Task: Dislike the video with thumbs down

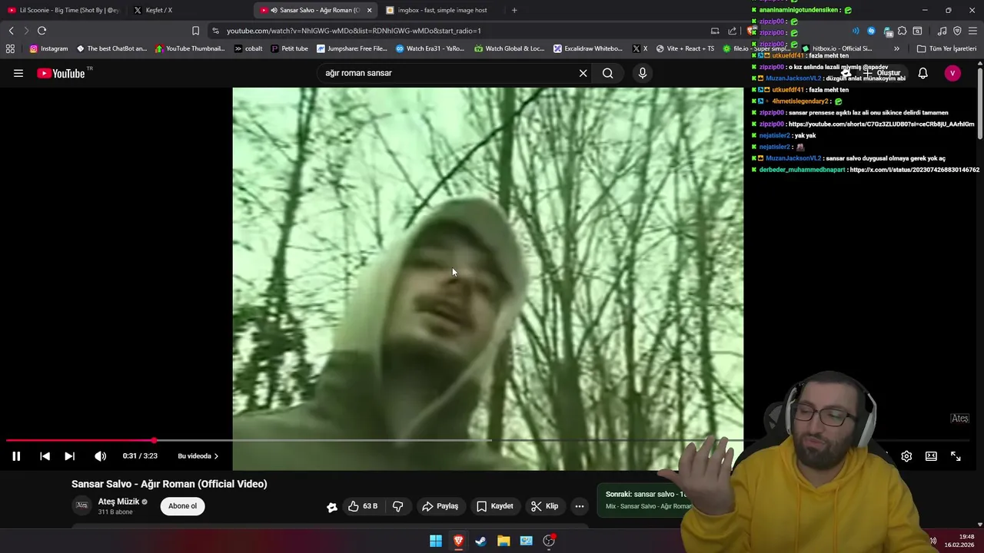Action: point(398,506)
